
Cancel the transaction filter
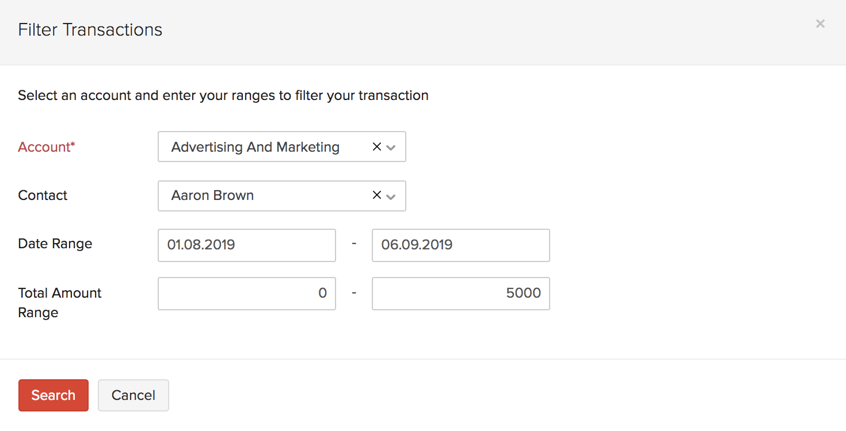tap(133, 395)
